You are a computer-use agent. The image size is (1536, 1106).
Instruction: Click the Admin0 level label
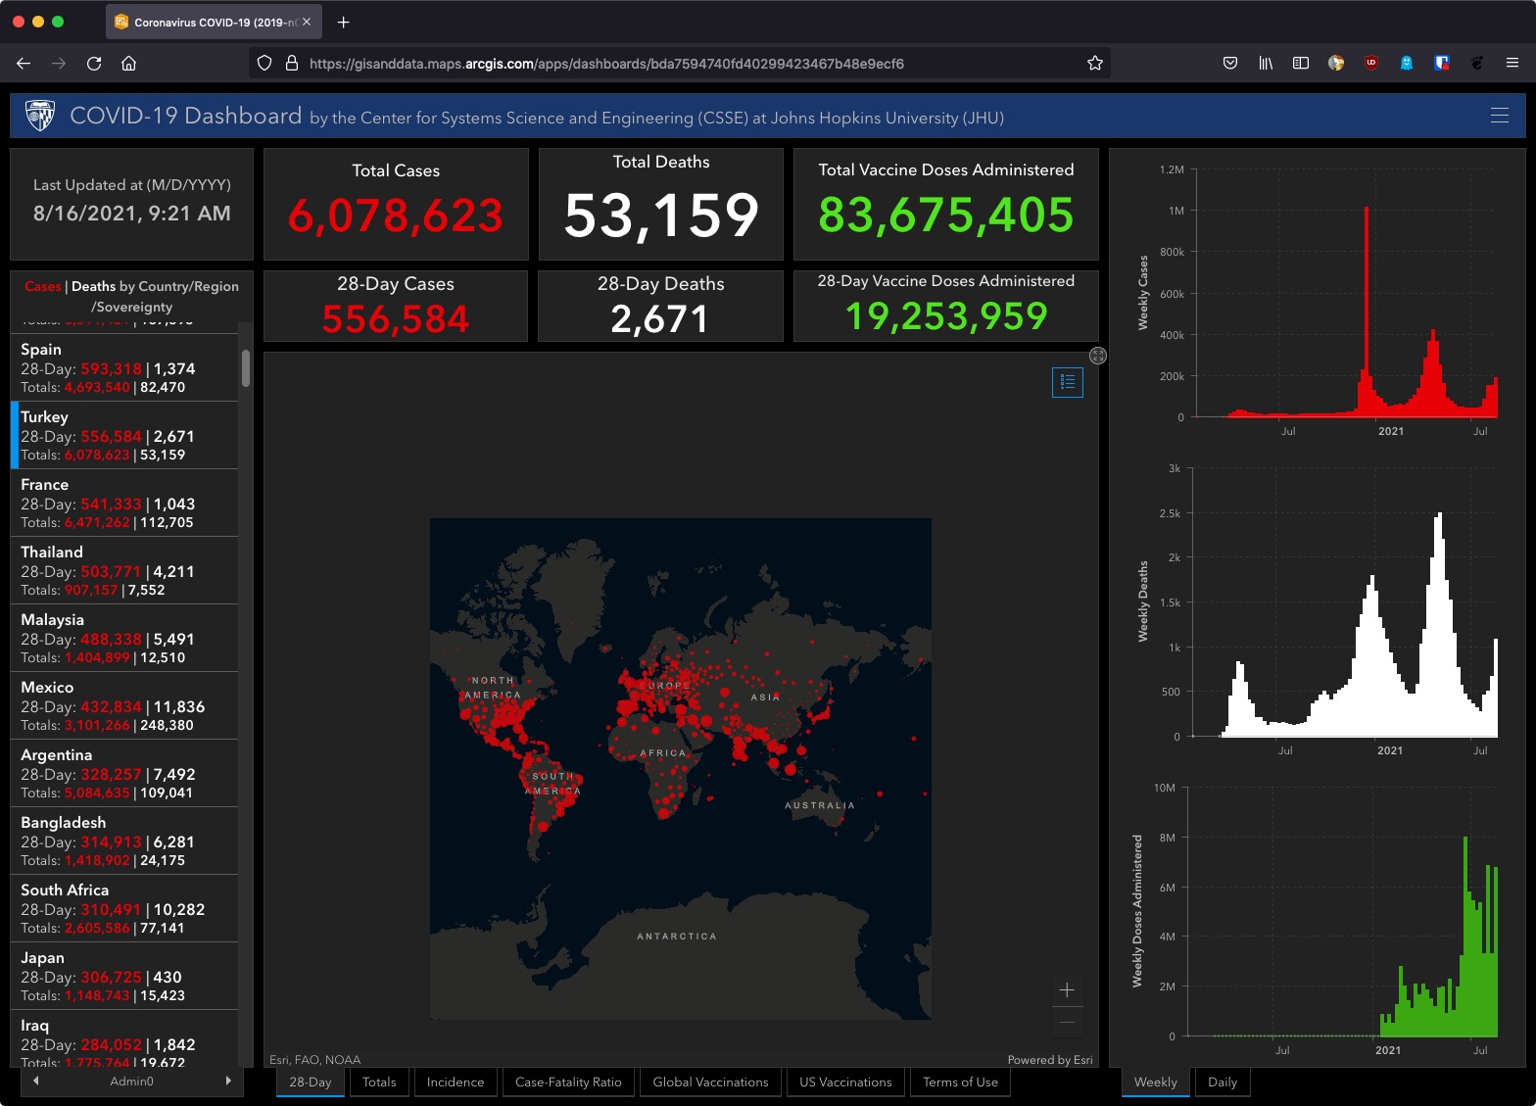coord(132,1082)
